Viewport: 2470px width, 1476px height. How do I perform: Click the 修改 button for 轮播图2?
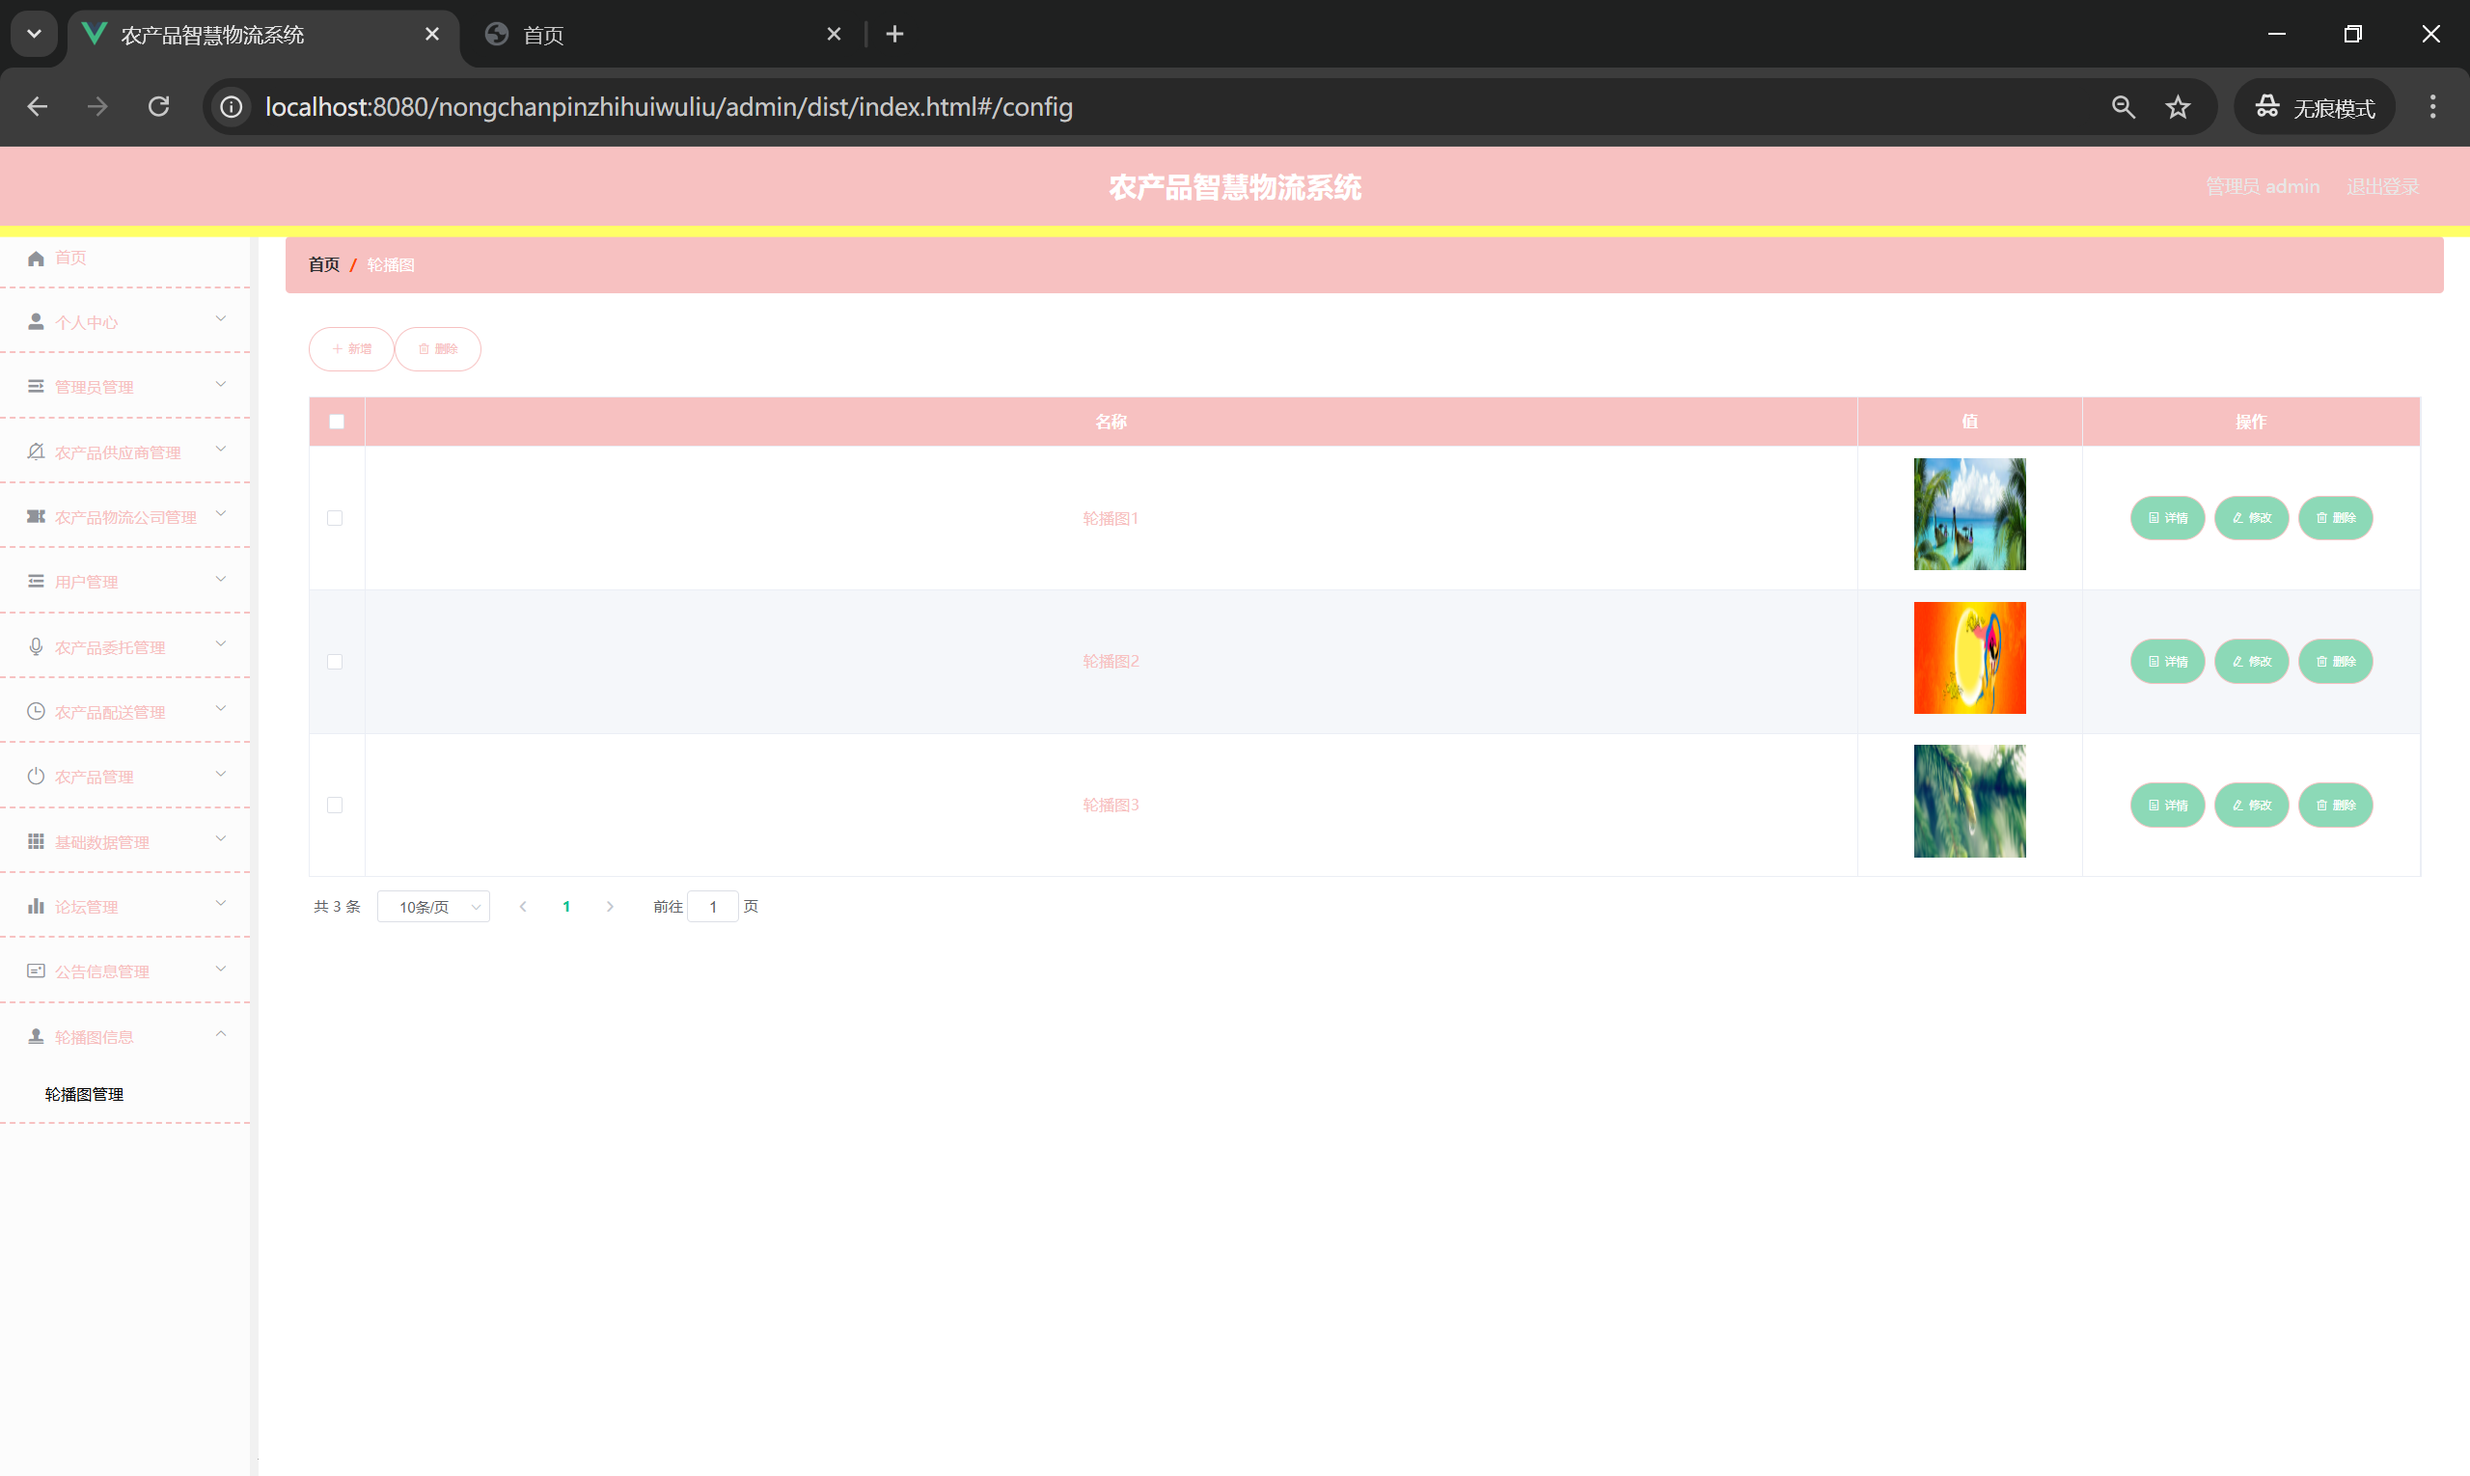pyautogui.click(x=2251, y=662)
